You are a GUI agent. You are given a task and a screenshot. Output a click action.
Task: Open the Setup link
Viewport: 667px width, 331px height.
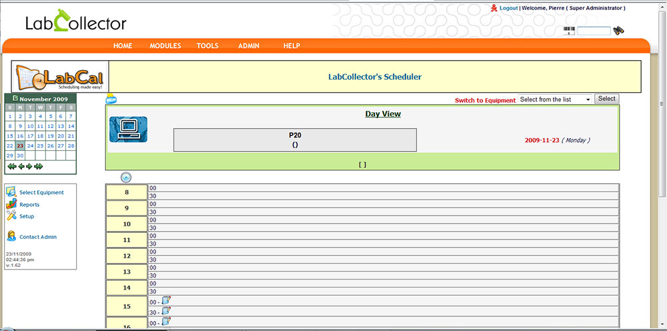coord(27,216)
